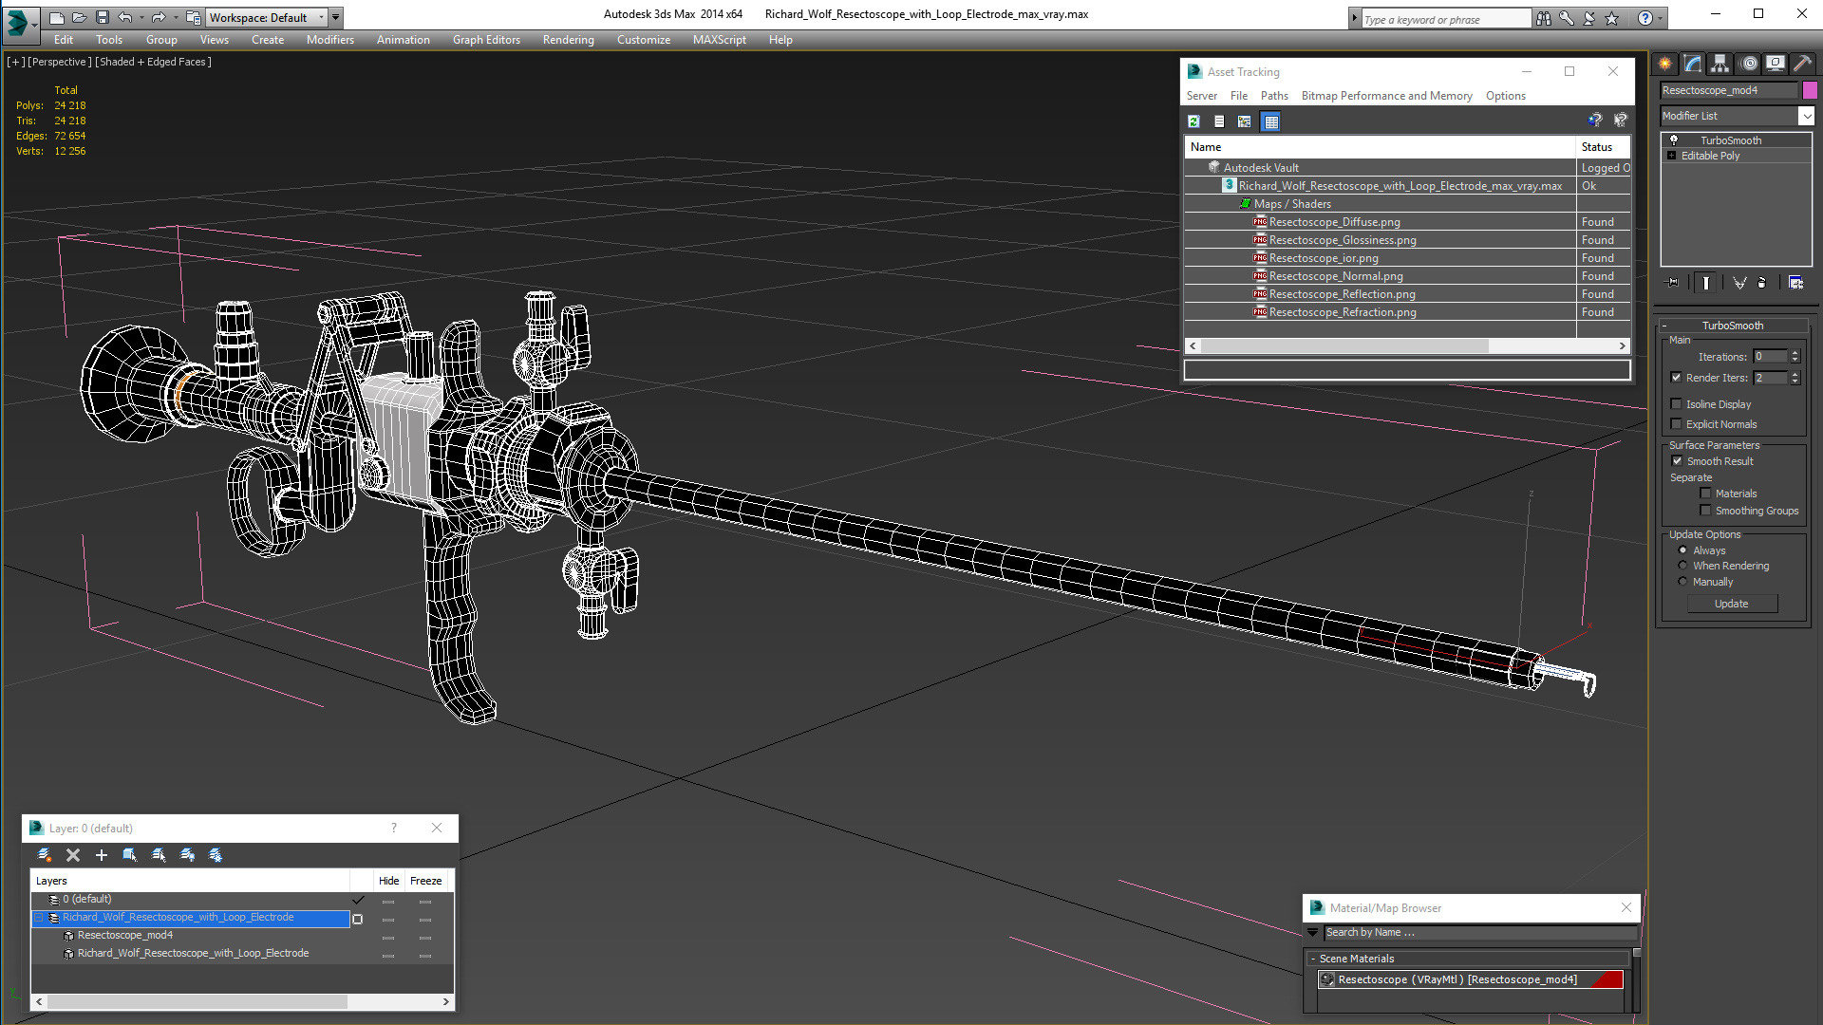
Task: Select the Always update radio button
Action: pos(1683,550)
